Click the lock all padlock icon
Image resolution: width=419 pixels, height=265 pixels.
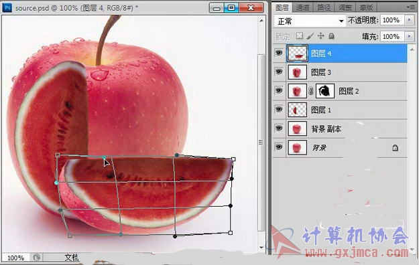[331, 35]
